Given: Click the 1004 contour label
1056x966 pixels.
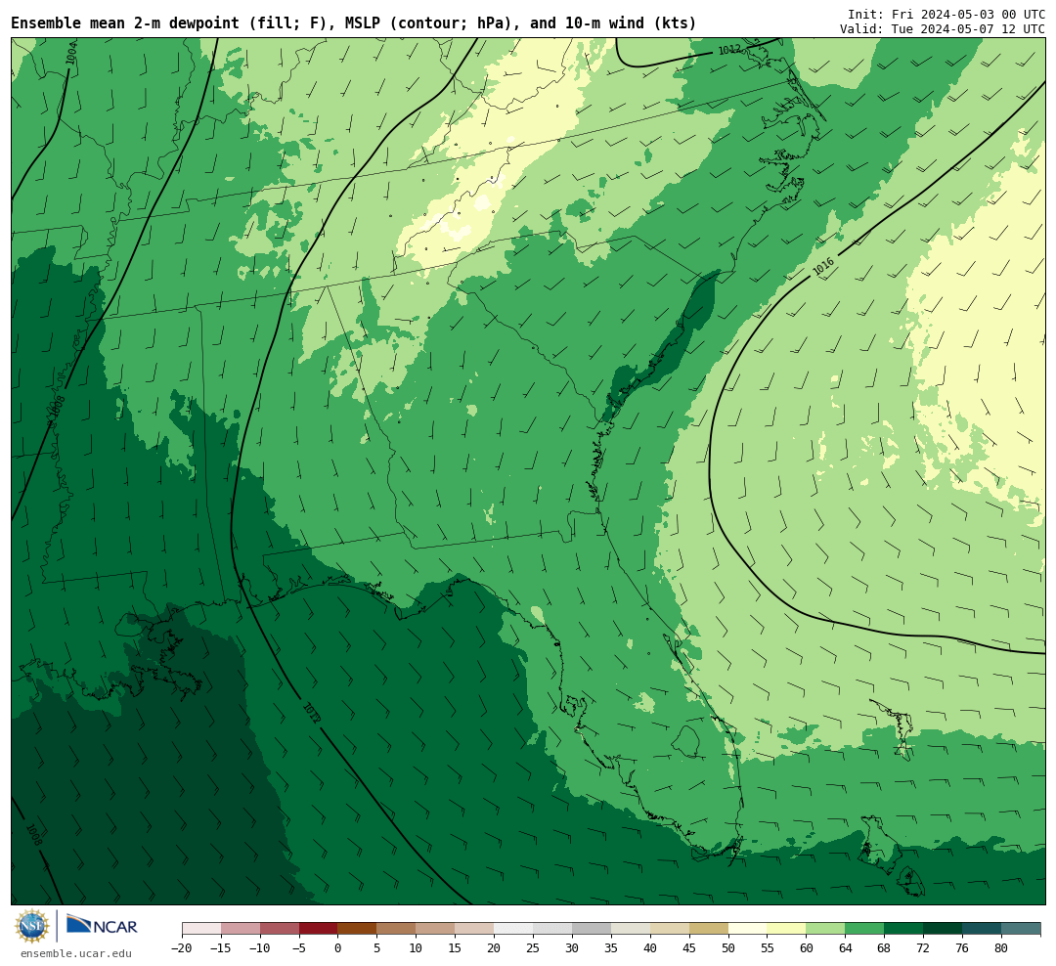Looking at the screenshot, I should pyautogui.click(x=71, y=53).
